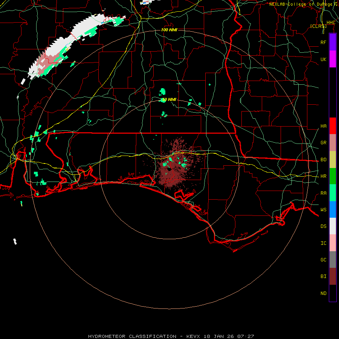Viewport: 339px width, 339px height.
Task: Pick the RA light green legend swatch
Action: [333, 193]
